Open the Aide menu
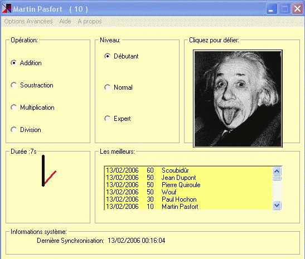305x259 pixels. (65, 21)
